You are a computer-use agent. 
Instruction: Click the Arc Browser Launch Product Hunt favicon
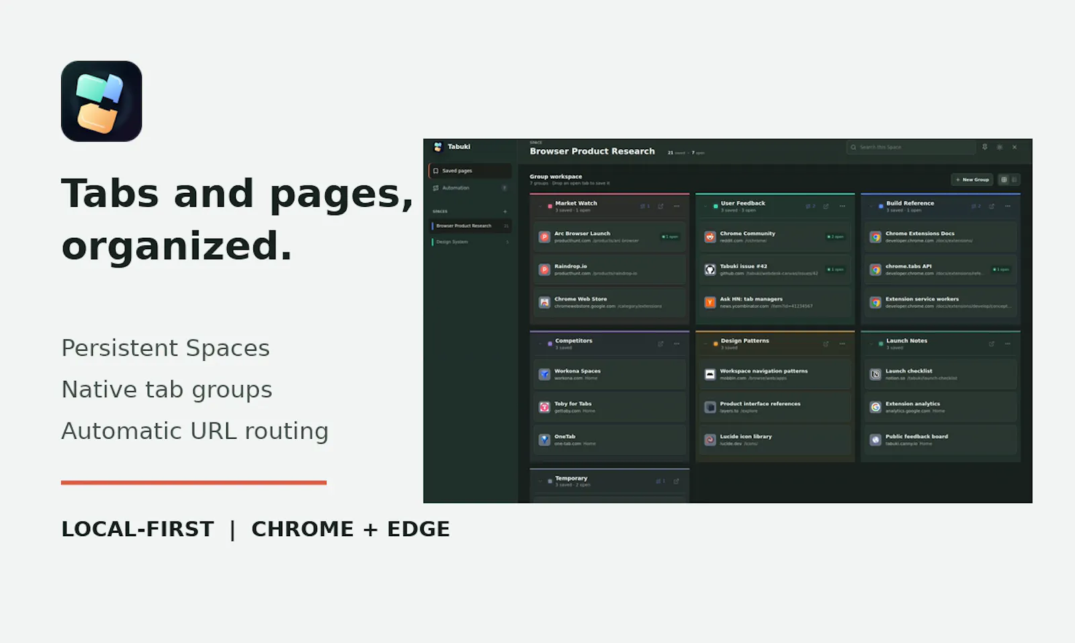click(x=545, y=237)
